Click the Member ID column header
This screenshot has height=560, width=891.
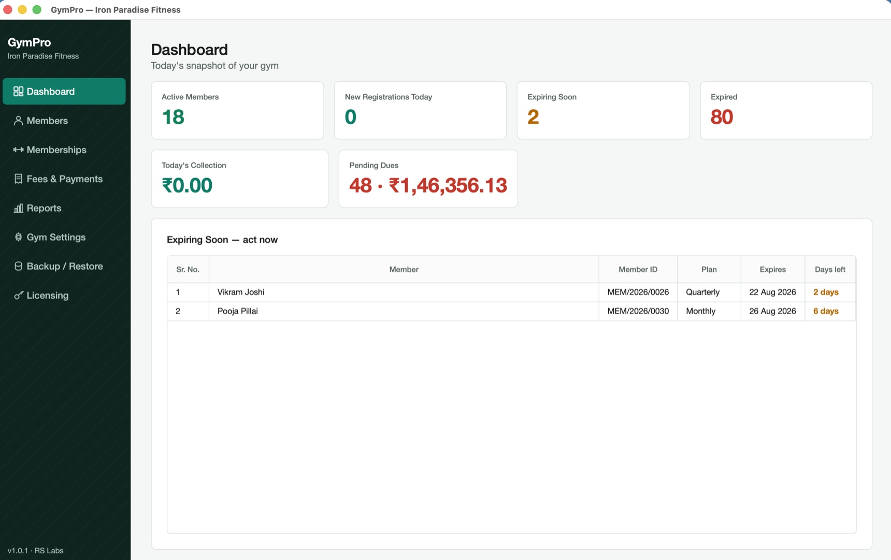(638, 269)
